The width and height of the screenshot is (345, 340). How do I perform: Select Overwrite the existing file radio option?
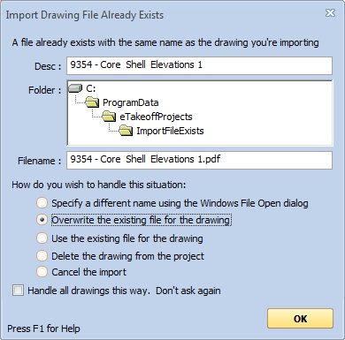click(42, 220)
